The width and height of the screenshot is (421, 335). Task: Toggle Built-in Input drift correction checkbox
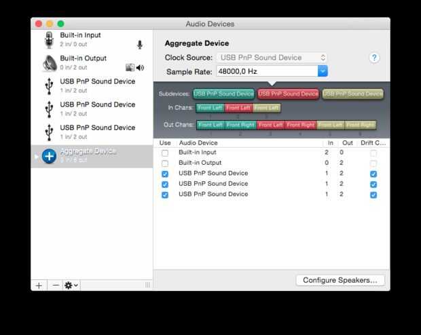point(373,153)
